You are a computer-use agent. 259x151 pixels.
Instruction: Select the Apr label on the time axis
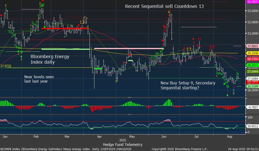99,136
